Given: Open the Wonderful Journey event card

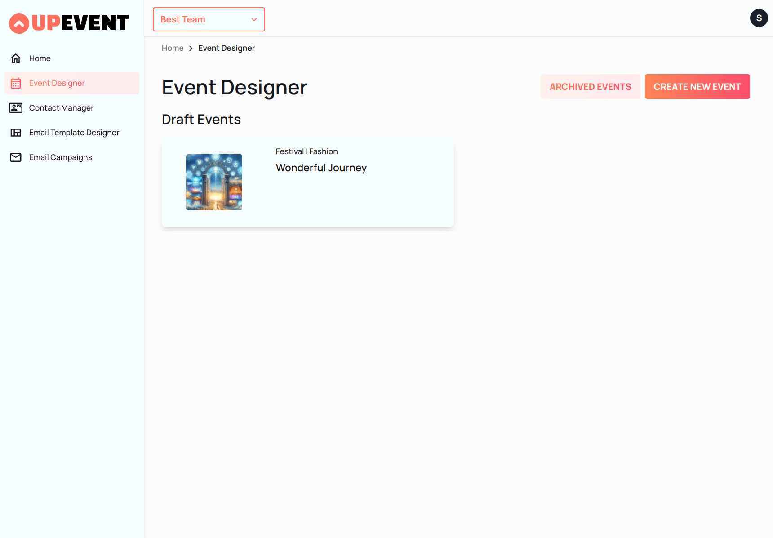Looking at the screenshot, I should [308, 182].
